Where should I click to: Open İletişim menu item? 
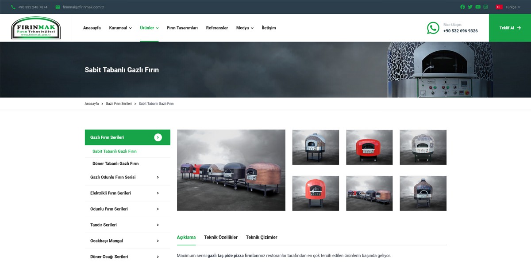[x=269, y=28]
